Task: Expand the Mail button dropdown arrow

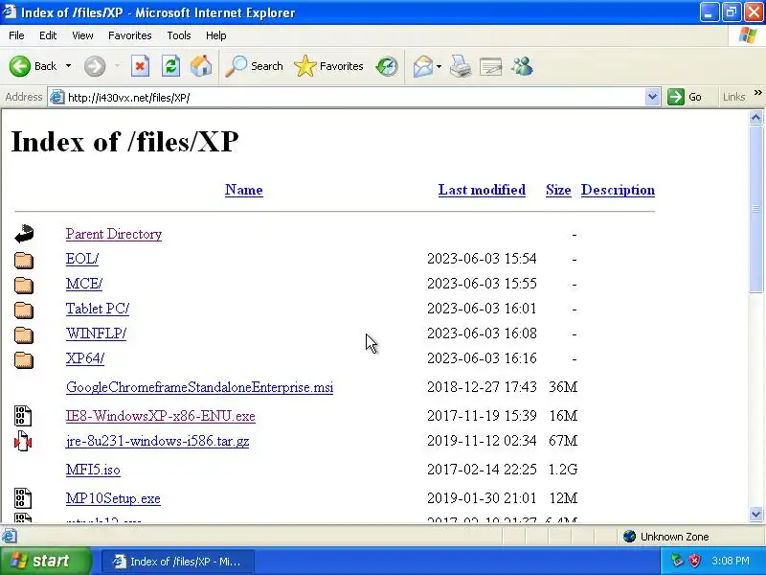Action: click(x=439, y=66)
